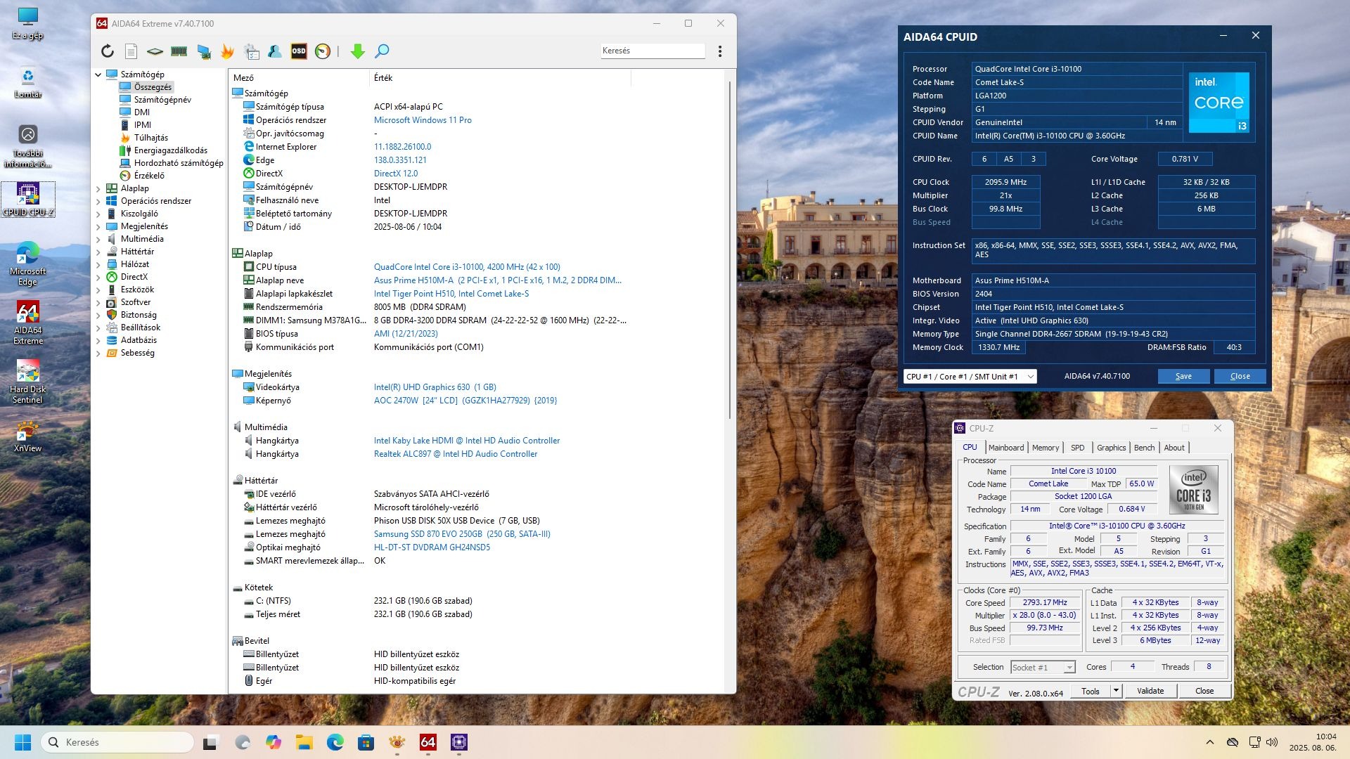The image size is (1350, 759).
Task: Click the green download arrow icon
Action: [x=357, y=51]
